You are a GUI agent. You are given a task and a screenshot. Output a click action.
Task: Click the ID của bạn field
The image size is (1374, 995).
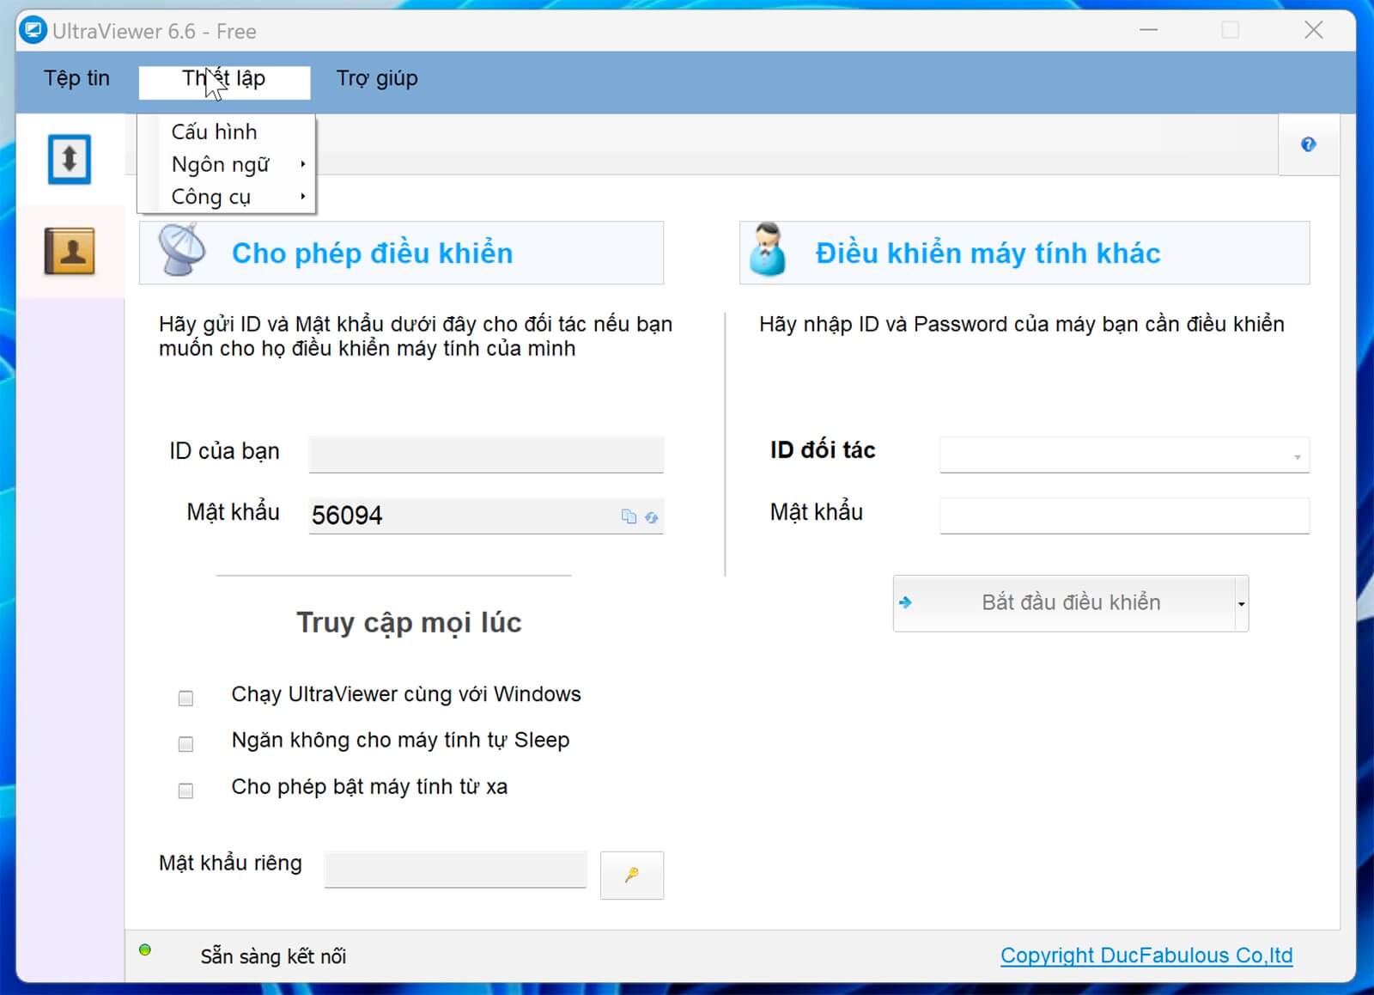coord(486,454)
